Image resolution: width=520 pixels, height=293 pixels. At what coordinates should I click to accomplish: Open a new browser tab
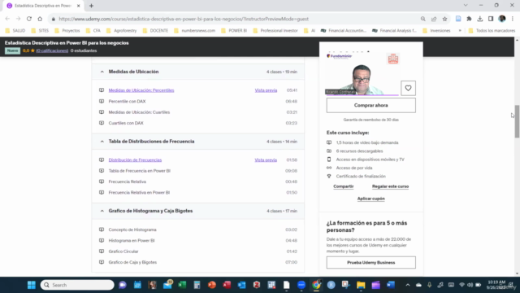pyautogui.click(x=91, y=6)
